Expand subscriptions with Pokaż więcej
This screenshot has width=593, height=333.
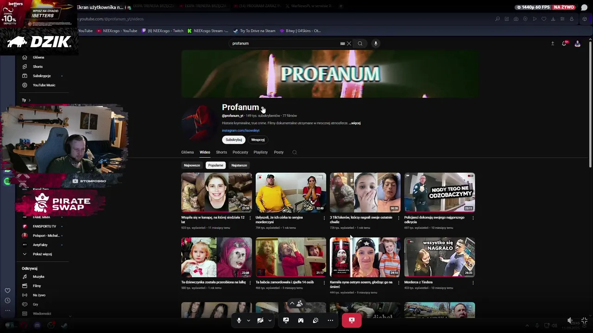pyautogui.click(x=42, y=254)
